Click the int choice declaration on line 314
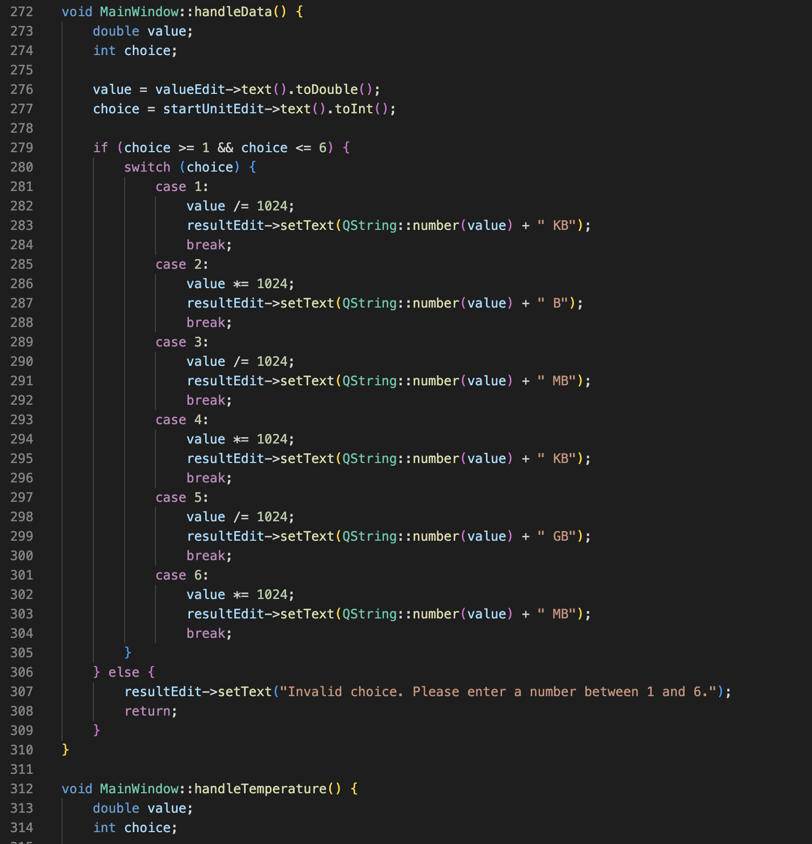Screen dimensions: 812x844 click(134, 827)
